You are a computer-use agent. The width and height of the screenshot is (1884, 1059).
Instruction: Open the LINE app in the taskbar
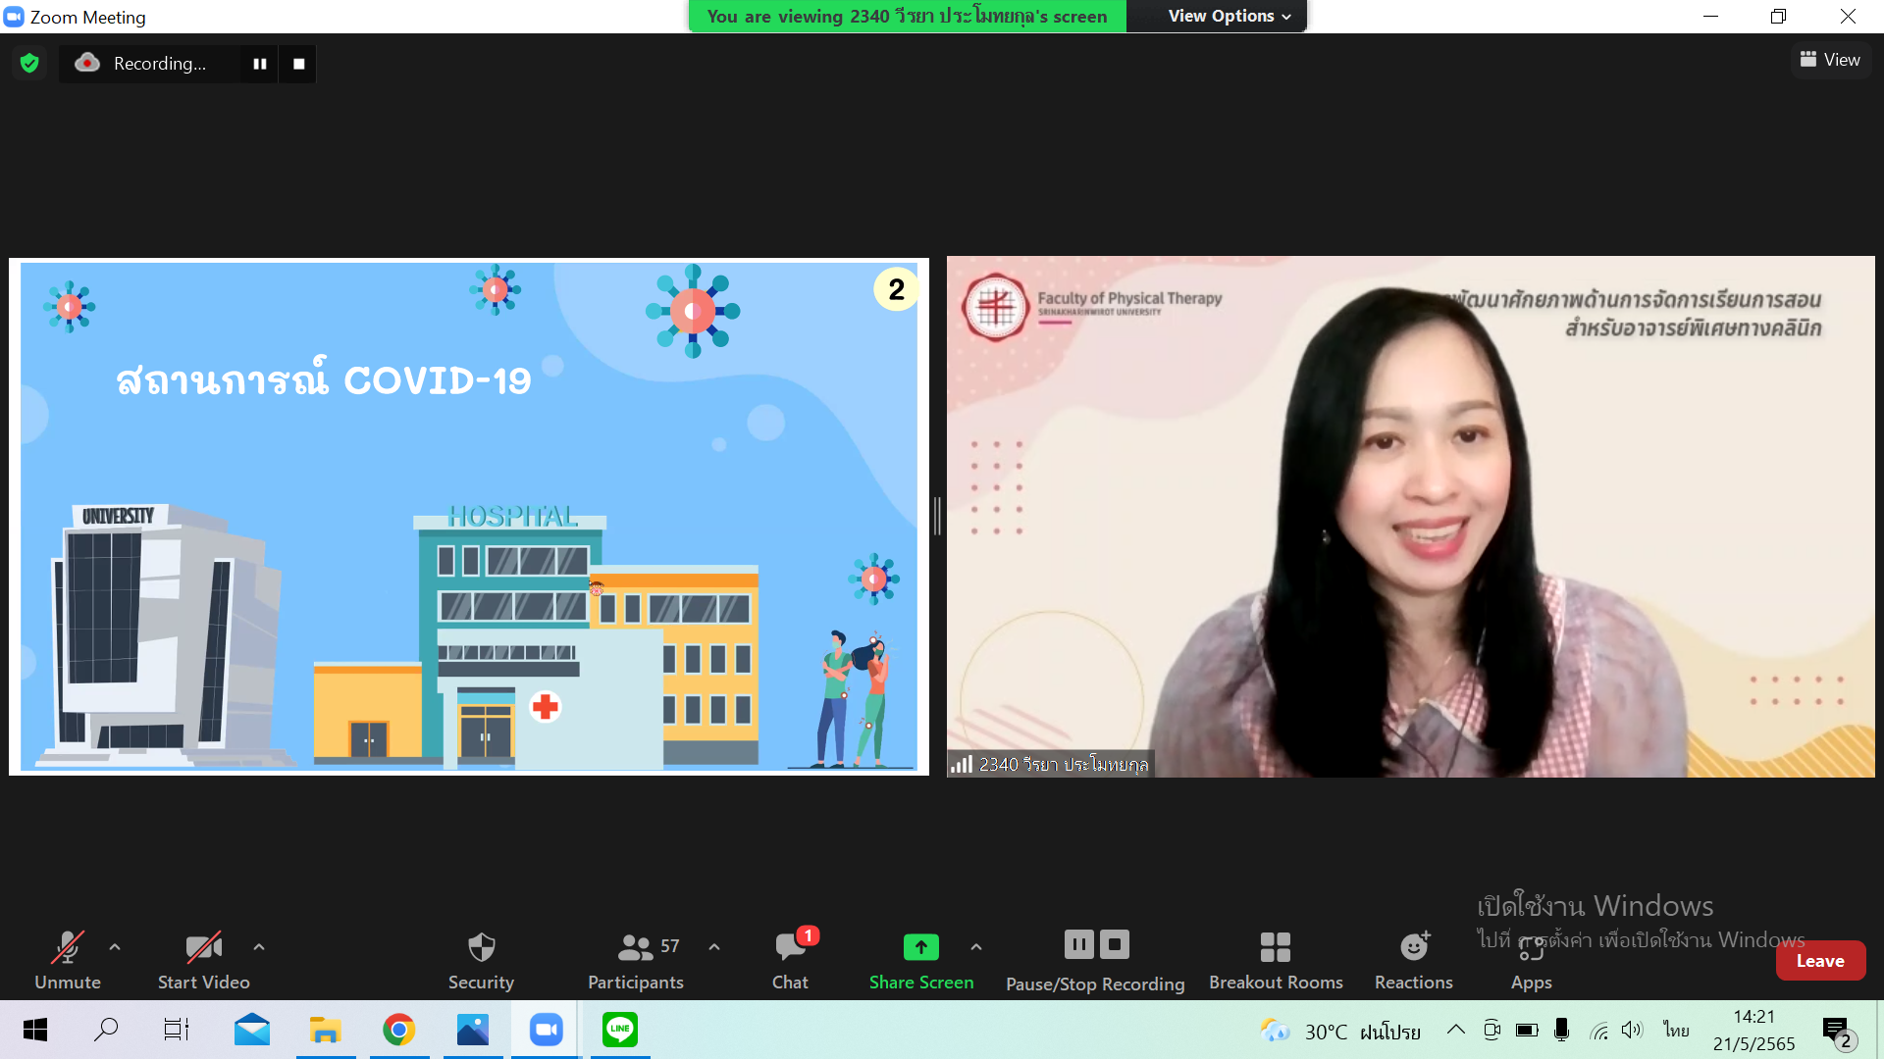(x=620, y=1030)
